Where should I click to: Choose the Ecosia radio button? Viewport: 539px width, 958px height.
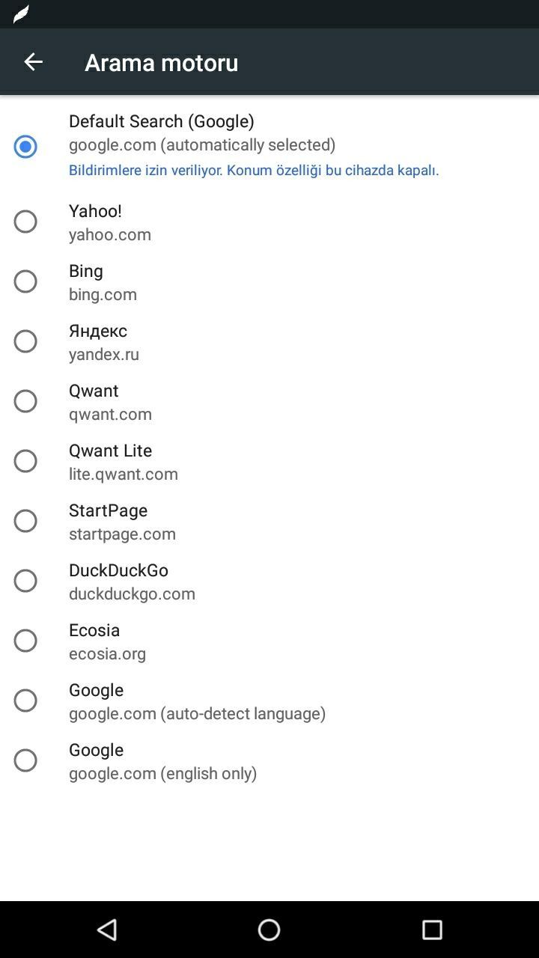pos(25,641)
